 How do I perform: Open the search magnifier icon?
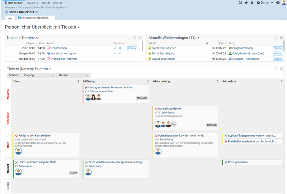240,3
